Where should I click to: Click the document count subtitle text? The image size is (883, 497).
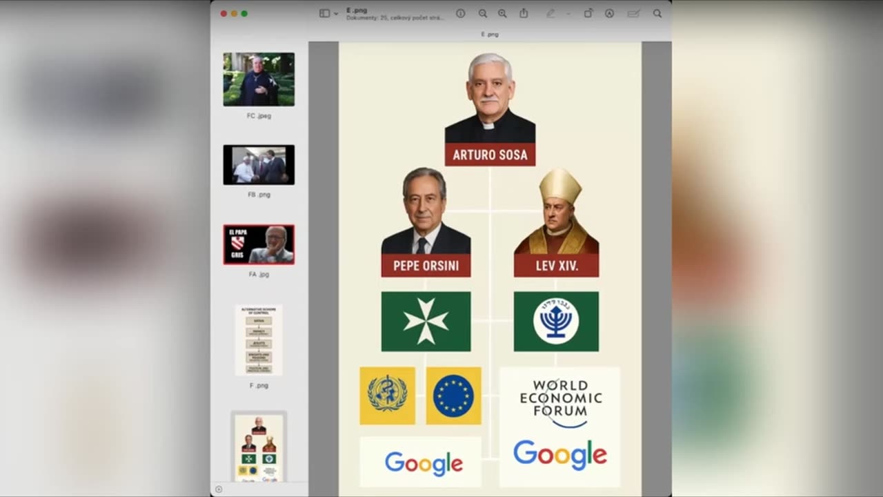tap(395, 17)
